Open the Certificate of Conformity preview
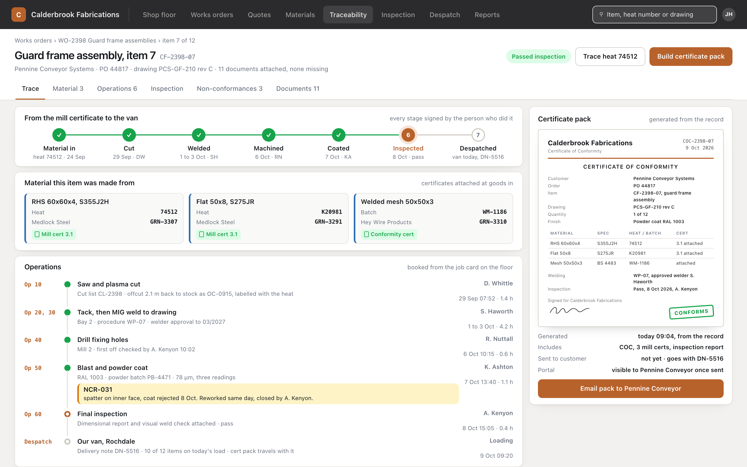747x467 pixels. click(x=631, y=228)
